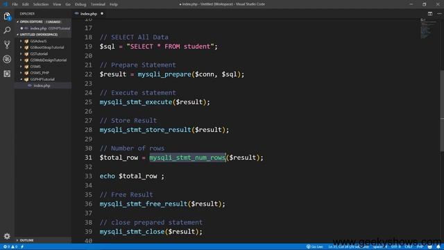The image size is (444, 250).
Task: Expand the GSBootStrapTutorial folder arrow
Action: pos(21,47)
